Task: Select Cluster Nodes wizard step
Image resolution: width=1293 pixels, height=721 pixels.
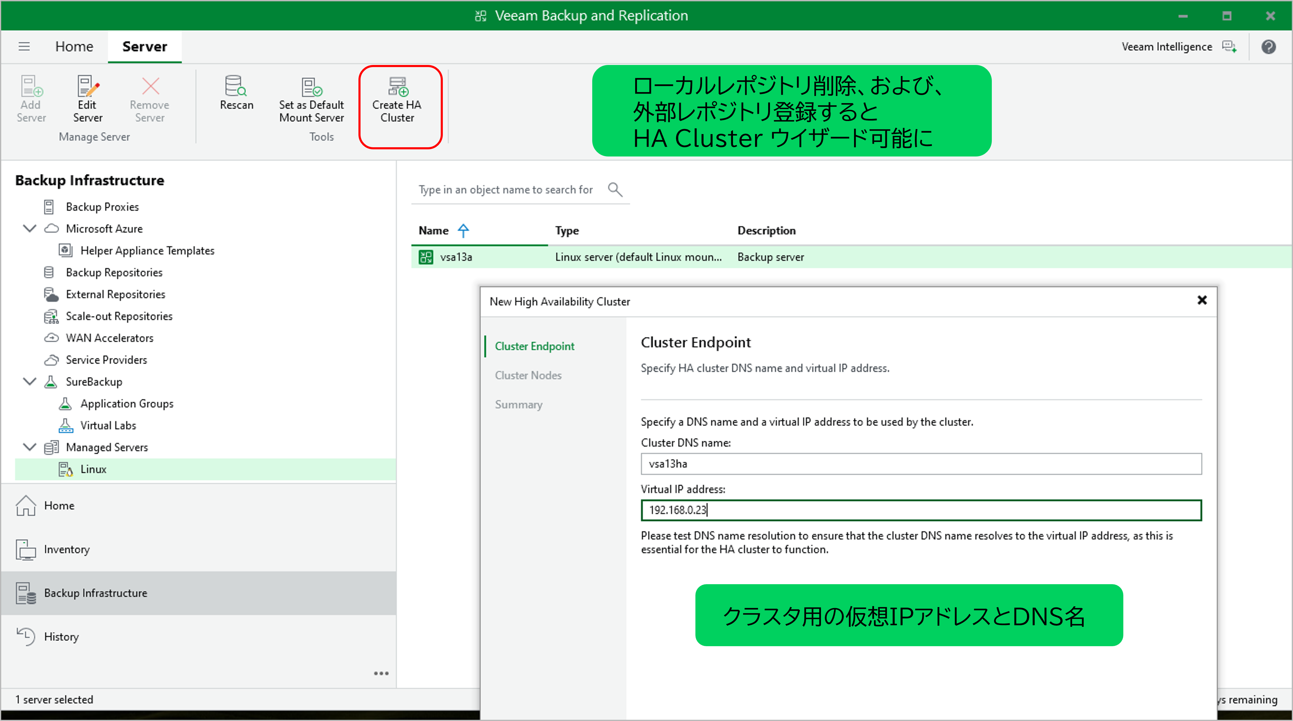Action: tap(528, 375)
